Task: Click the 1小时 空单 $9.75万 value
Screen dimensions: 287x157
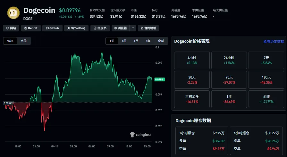Action: pyautogui.click(x=219, y=149)
